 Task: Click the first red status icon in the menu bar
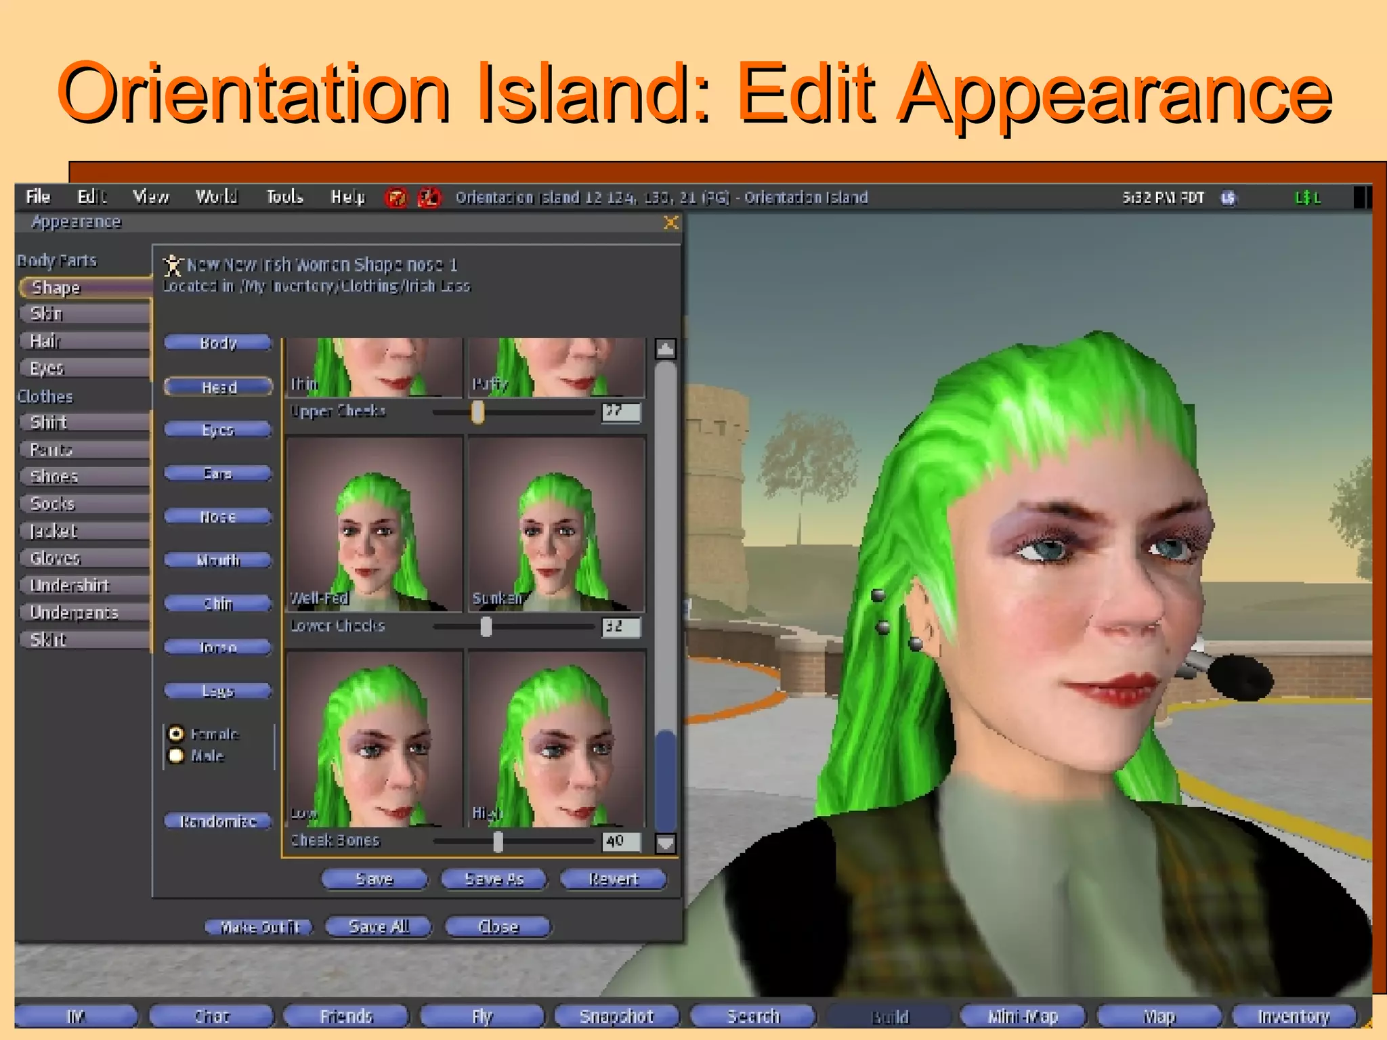[396, 198]
